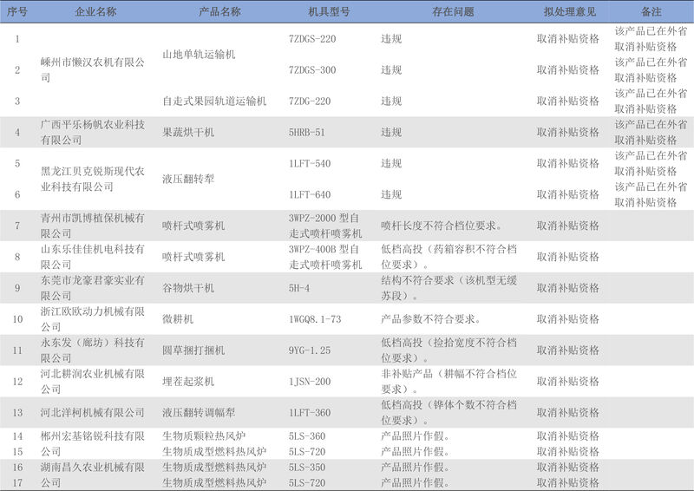Screen dimensions: 694x491
Task: Select the 拟处理意见 column header
Action: coord(570,12)
